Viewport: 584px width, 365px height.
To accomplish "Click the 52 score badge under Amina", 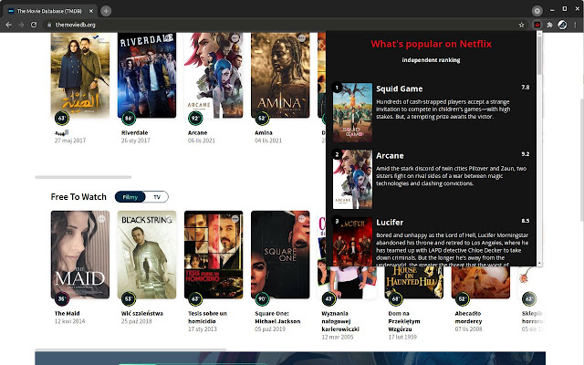I will click(x=262, y=119).
